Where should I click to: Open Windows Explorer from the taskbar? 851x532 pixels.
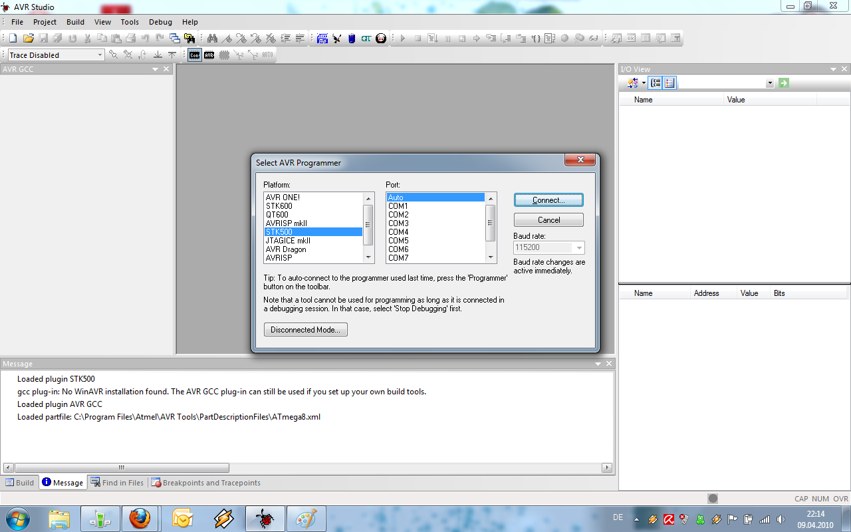tap(61, 519)
